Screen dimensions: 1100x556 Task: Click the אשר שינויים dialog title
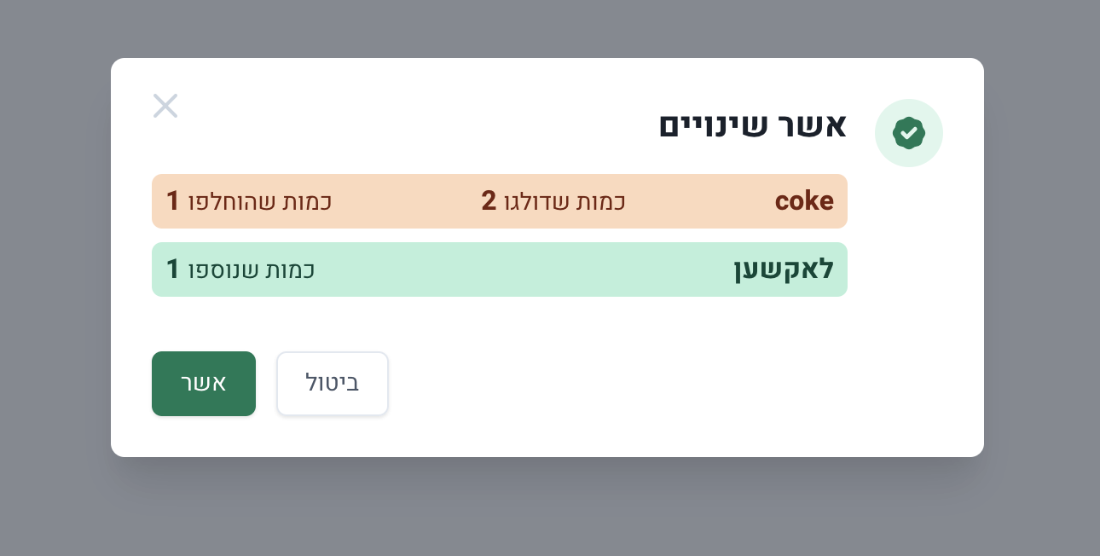[753, 126]
